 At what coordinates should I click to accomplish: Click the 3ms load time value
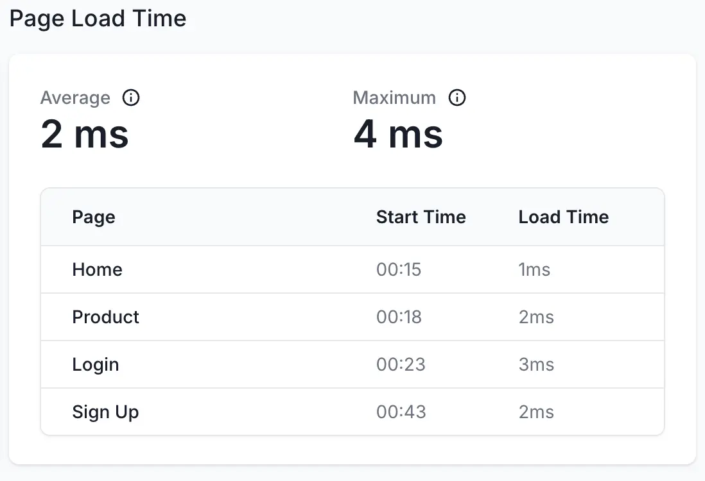(x=536, y=364)
